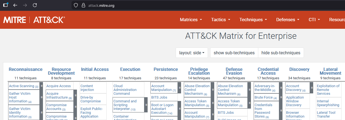This screenshot has width=345, height=120.
Task: Expand sub-techniques handle for Gather Victim Identity Information
Action: point(41,112)
